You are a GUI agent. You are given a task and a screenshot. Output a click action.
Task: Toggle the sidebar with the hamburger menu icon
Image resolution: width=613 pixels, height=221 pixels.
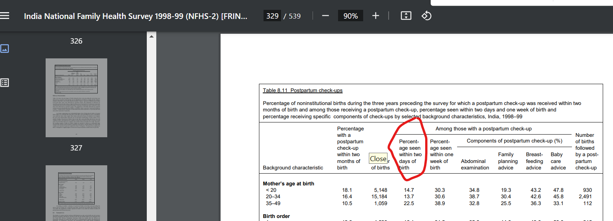tap(5, 16)
